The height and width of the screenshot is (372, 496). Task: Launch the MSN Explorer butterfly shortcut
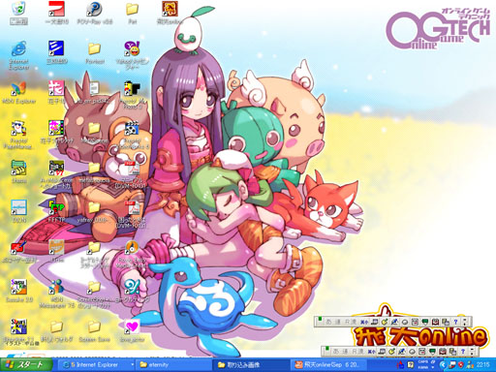click(x=18, y=93)
